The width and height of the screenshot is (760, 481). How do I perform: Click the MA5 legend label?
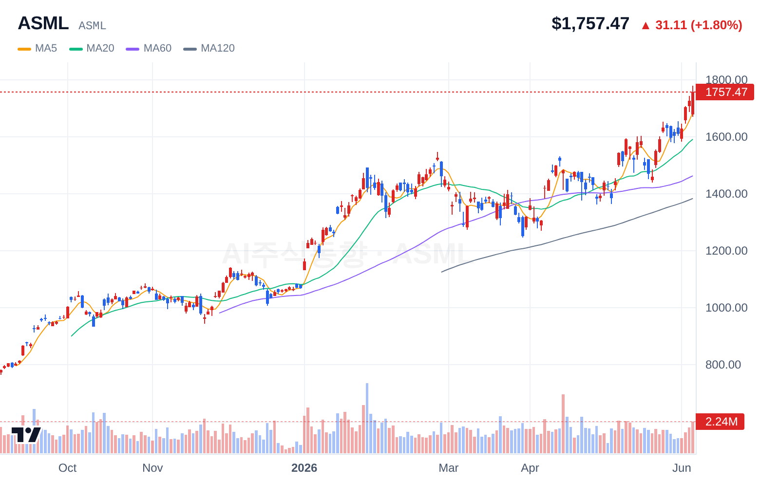pyautogui.click(x=46, y=48)
